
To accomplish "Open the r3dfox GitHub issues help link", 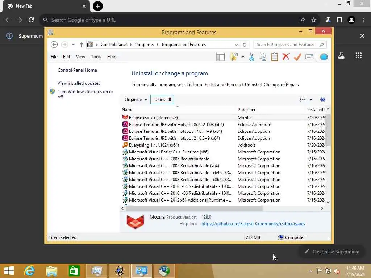I will point(253,224).
